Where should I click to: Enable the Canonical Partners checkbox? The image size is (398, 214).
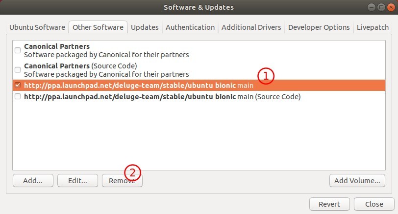(18, 50)
